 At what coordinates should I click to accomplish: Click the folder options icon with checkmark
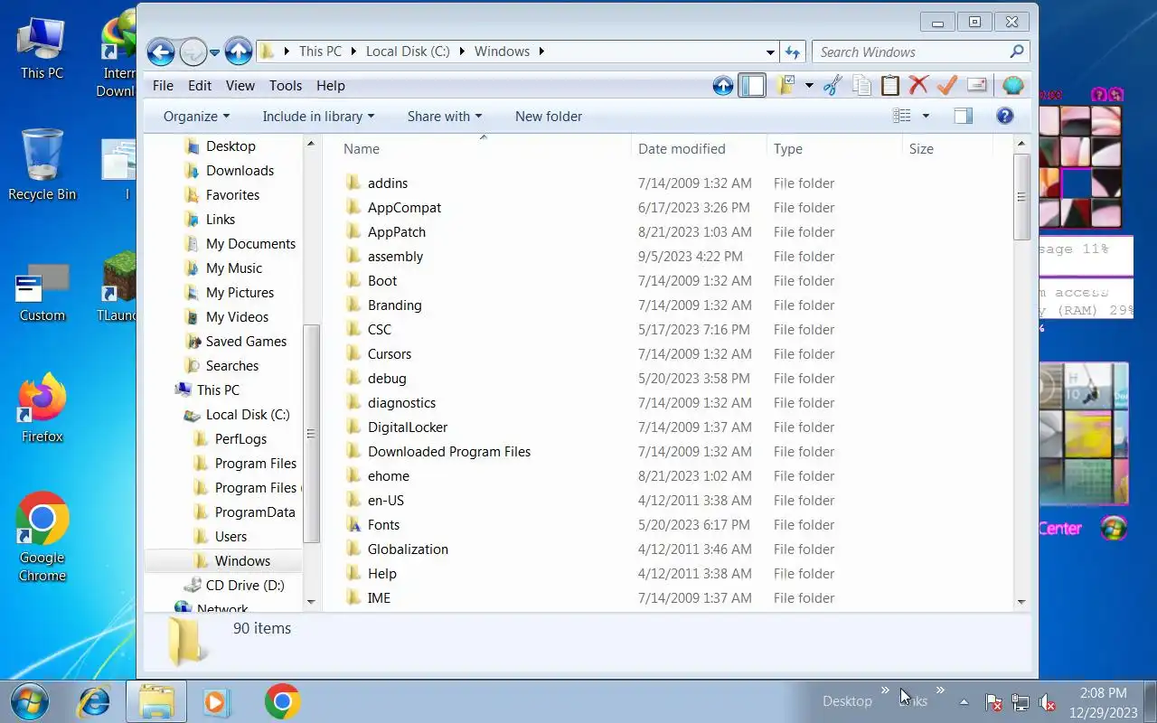pos(785,86)
